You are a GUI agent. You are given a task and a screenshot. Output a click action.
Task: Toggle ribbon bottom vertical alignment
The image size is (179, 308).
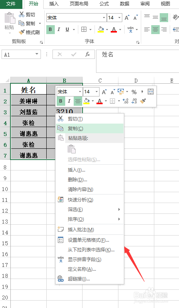click(164, 18)
